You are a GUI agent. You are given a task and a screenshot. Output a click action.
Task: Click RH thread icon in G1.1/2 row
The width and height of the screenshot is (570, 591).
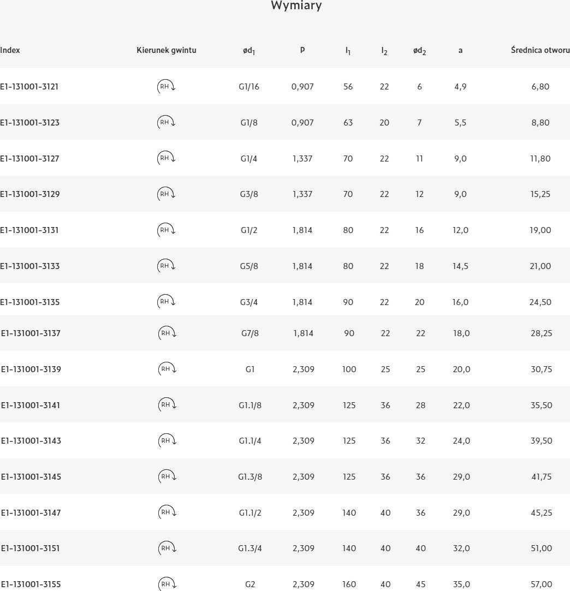[x=167, y=512]
